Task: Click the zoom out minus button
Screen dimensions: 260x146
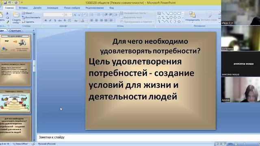Action: pos(236,144)
